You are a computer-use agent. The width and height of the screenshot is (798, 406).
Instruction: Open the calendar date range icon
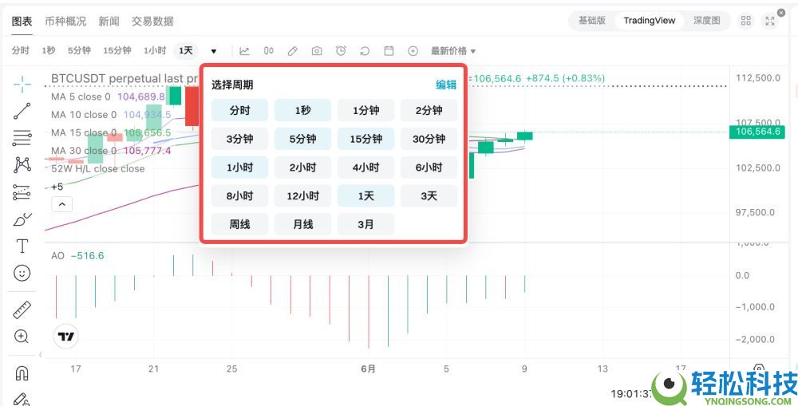tap(389, 51)
